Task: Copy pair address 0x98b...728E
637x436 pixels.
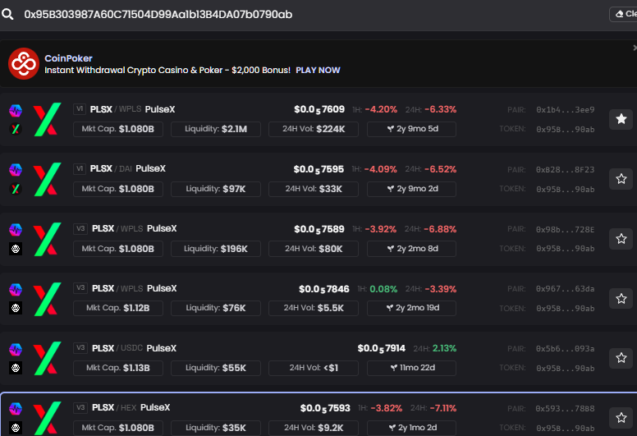Action: pos(565,230)
